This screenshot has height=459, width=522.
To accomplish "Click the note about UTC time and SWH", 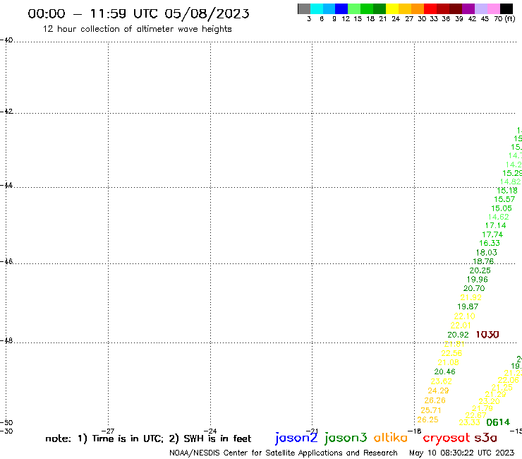I will pyautogui.click(x=148, y=439).
